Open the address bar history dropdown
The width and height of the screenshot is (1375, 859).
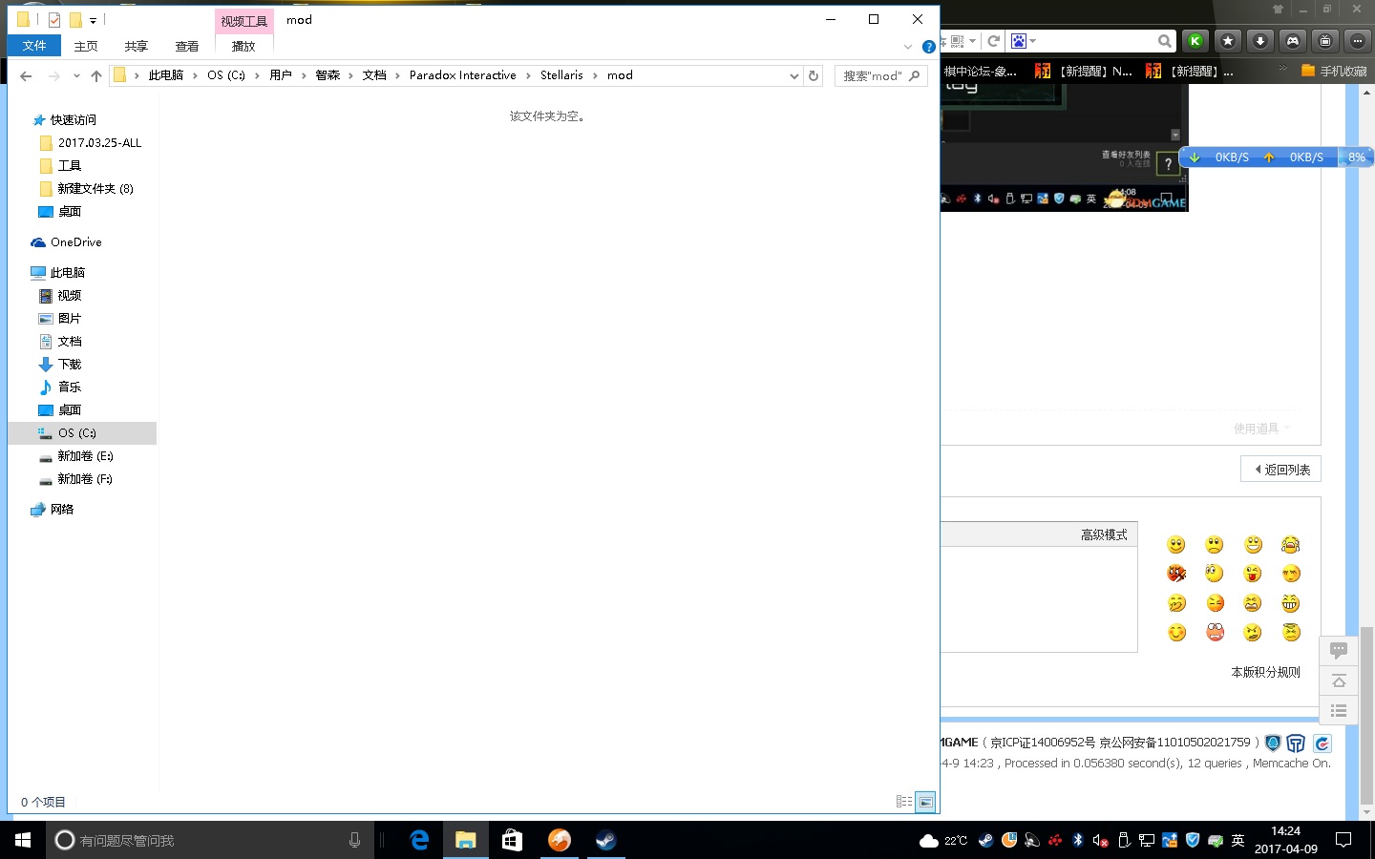tap(794, 76)
